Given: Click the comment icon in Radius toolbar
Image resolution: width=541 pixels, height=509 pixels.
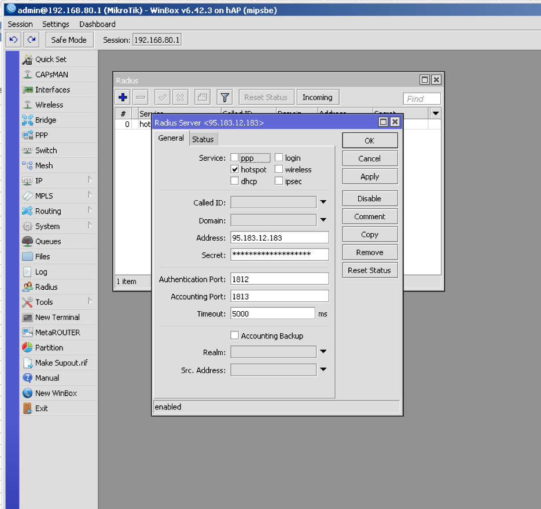Looking at the screenshot, I should [203, 97].
